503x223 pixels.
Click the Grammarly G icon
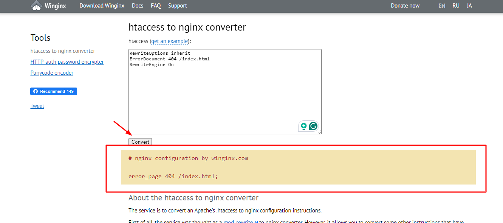pos(313,126)
